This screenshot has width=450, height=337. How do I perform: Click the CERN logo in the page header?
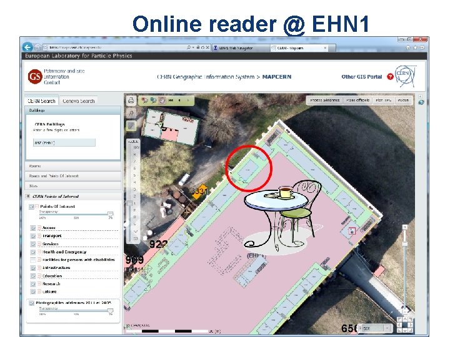(404, 76)
